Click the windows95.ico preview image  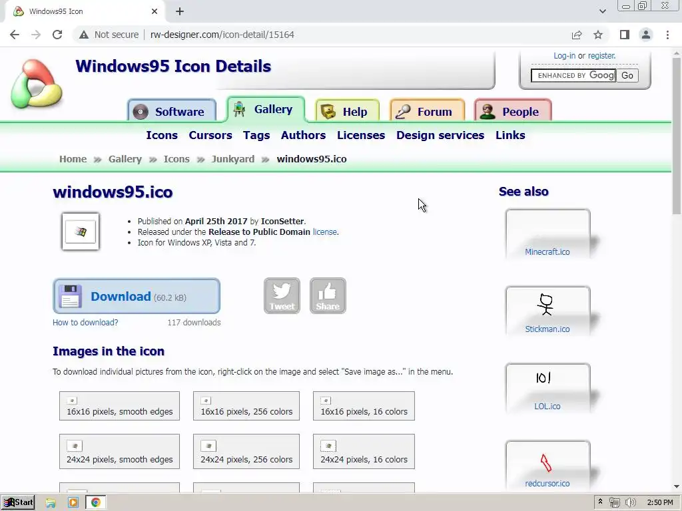[x=81, y=231]
